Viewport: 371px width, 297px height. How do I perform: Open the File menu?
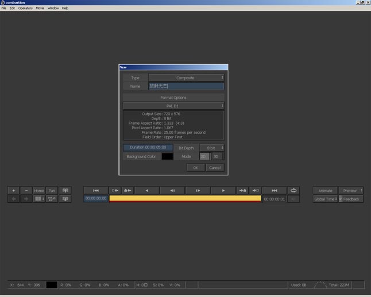click(x=4, y=8)
